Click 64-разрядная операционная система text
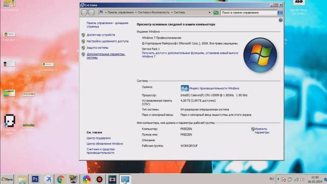Image resolution: width=327 pixels, height=184 pixels. pyautogui.click(x=204, y=109)
